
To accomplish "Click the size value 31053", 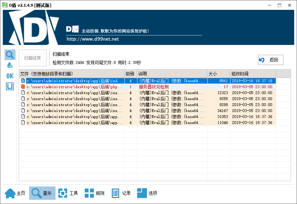I will pyautogui.click(x=222, y=117).
